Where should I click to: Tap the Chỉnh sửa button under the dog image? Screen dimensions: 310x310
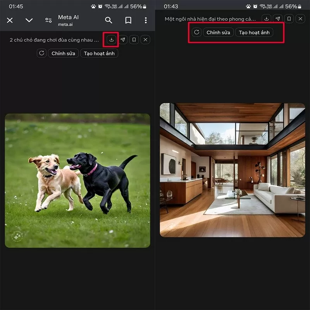[63, 53]
